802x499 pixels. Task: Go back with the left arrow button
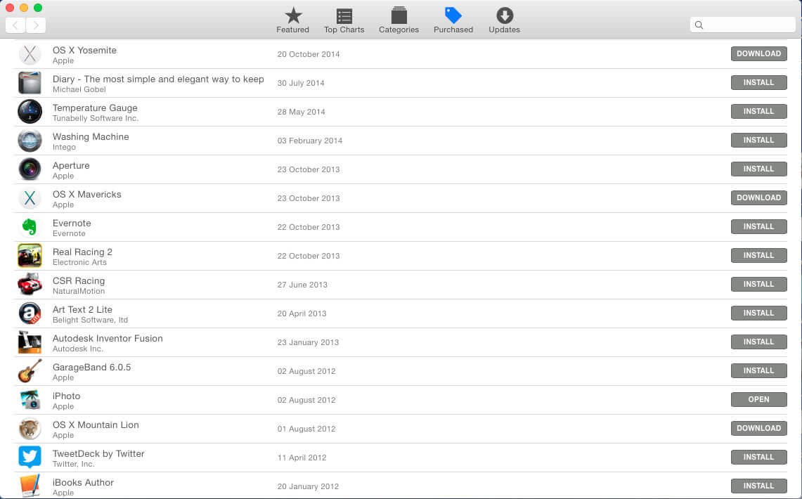[15, 25]
